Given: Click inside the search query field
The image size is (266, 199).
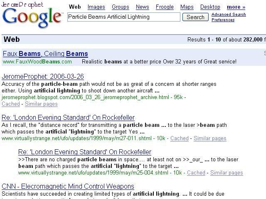Looking at the screenshot, I should click(x=124, y=17).
